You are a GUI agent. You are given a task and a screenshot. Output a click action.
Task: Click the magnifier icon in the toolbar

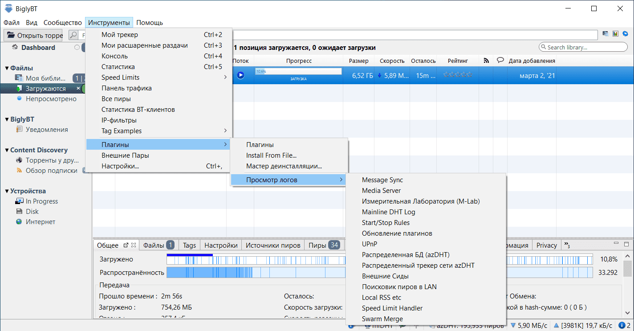coord(73,35)
